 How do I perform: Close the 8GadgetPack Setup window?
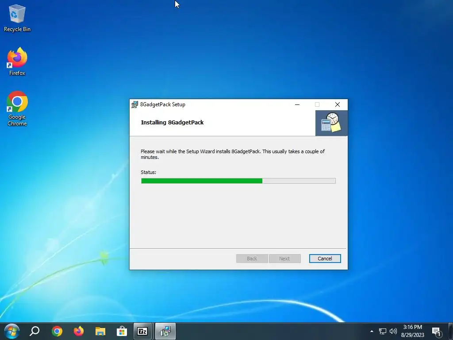338,104
